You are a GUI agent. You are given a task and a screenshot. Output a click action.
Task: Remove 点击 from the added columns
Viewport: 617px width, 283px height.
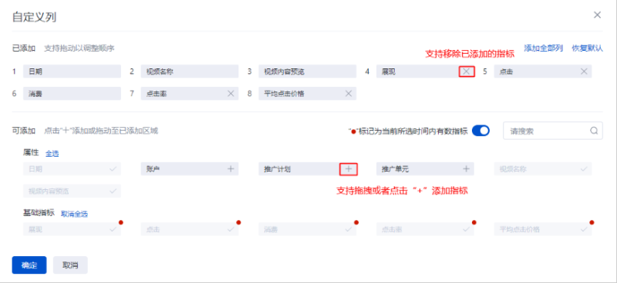click(x=584, y=72)
